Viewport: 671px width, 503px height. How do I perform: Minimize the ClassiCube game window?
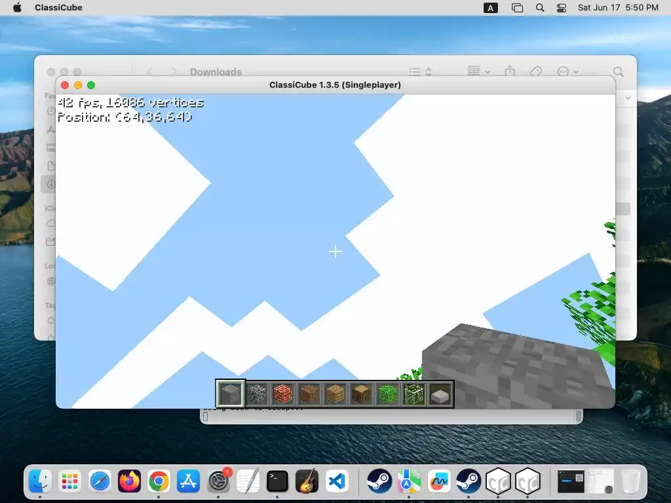coord(78,85)
